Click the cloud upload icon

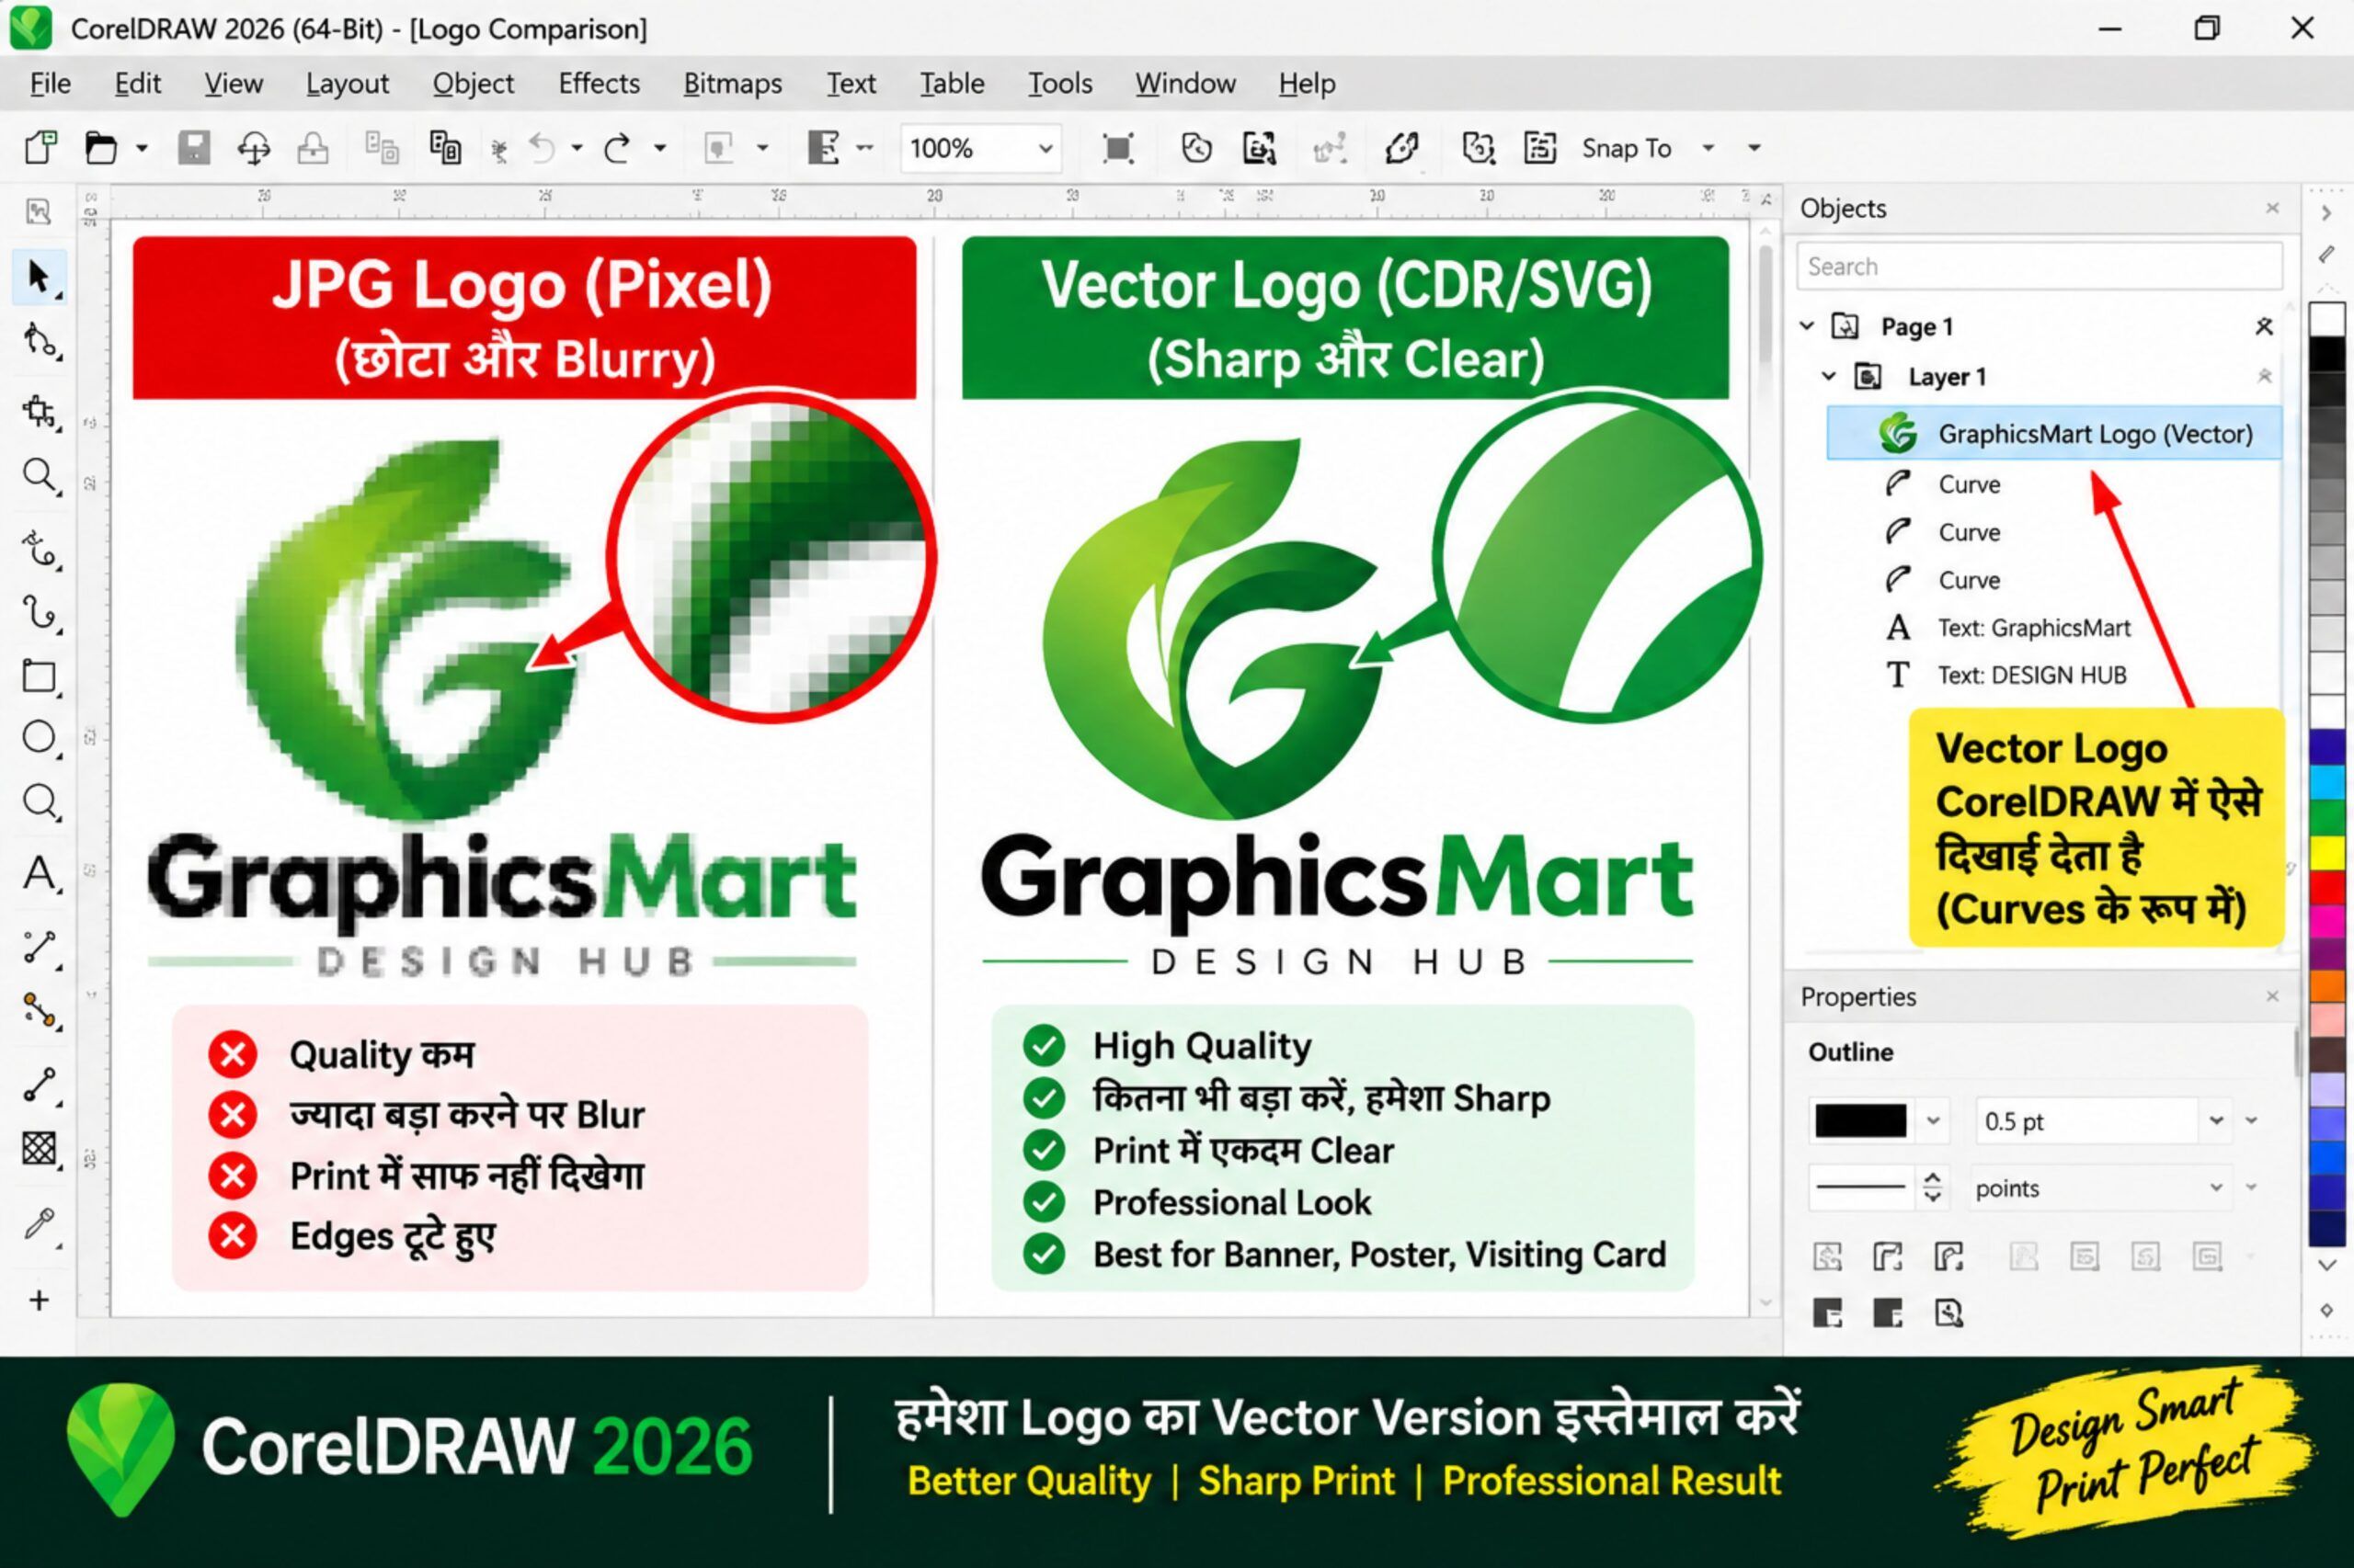pos(254,149)
